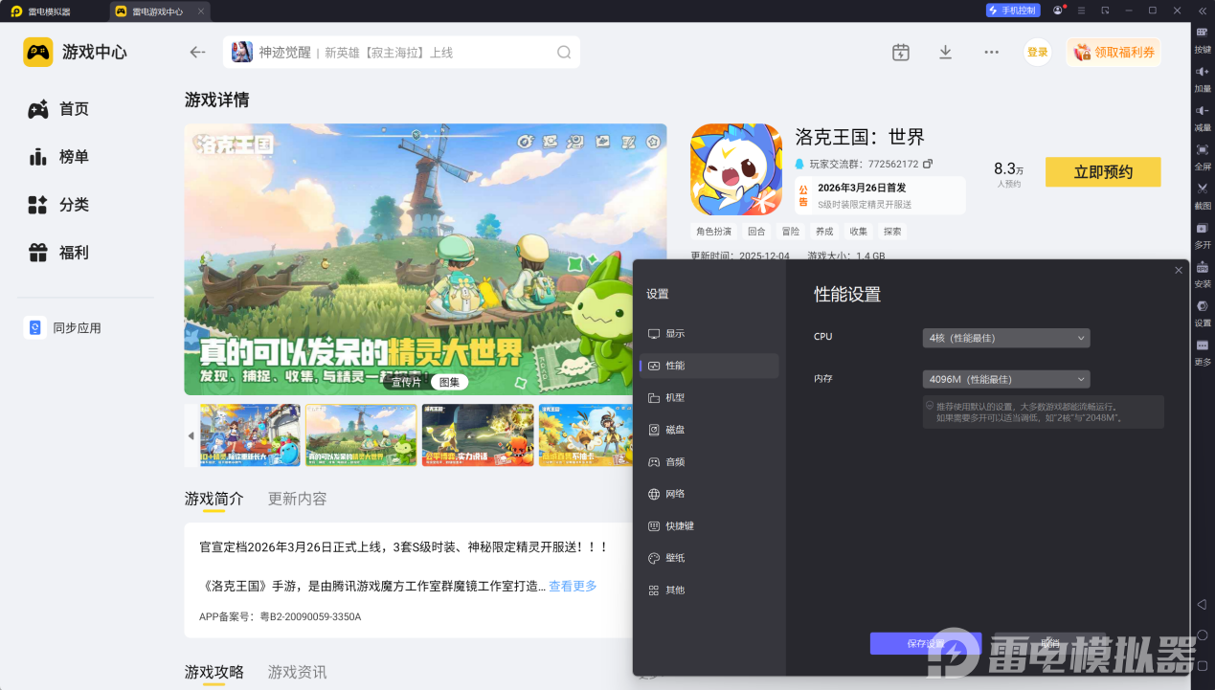1215x690 pixels.
Task: Select the first gallery thumbnail with blue-haired girl
Action: 250,435
